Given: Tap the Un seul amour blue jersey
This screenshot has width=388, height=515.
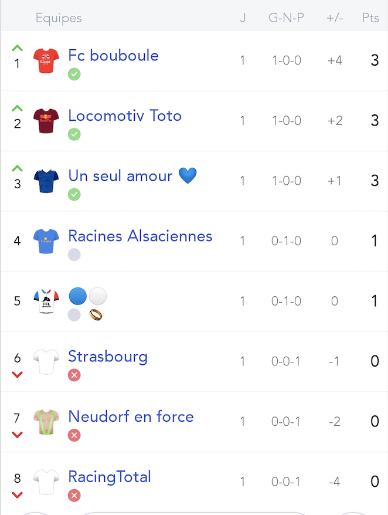Looking at the screenshot, I should click(x=46, y=181).
